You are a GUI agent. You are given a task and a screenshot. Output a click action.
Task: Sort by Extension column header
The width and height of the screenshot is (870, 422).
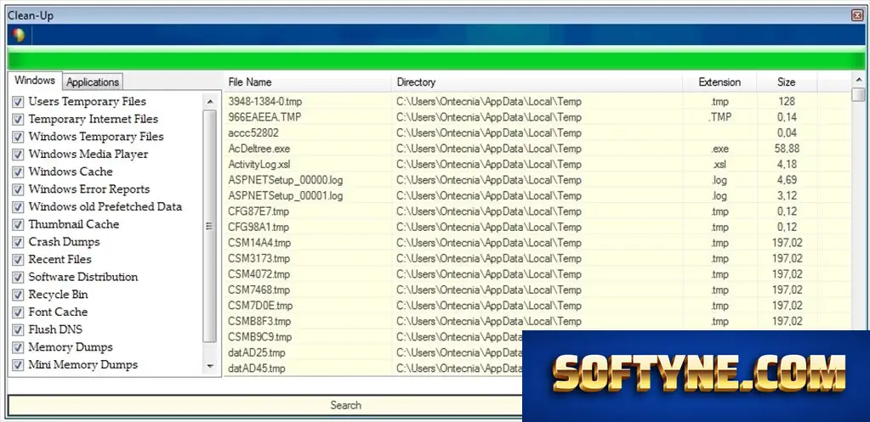click(x=719, y=82)
